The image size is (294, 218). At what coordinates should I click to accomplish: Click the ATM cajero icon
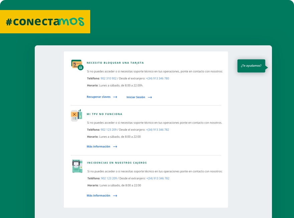tap(77, 166)
